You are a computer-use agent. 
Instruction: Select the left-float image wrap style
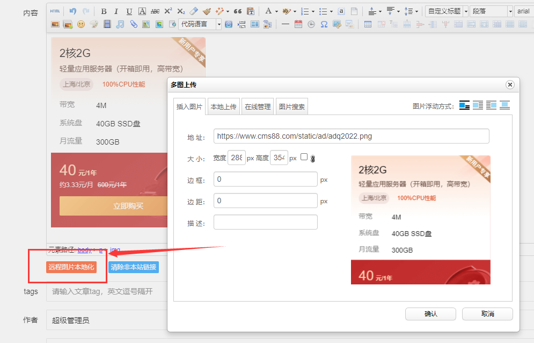(x=477, y=105)
